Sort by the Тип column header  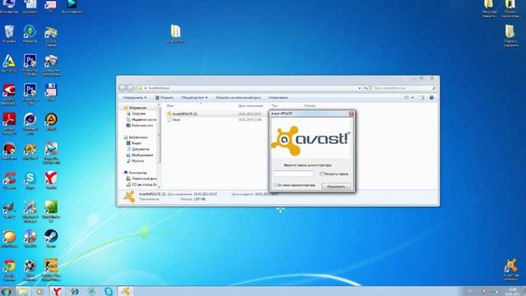[x=275, y=106]
